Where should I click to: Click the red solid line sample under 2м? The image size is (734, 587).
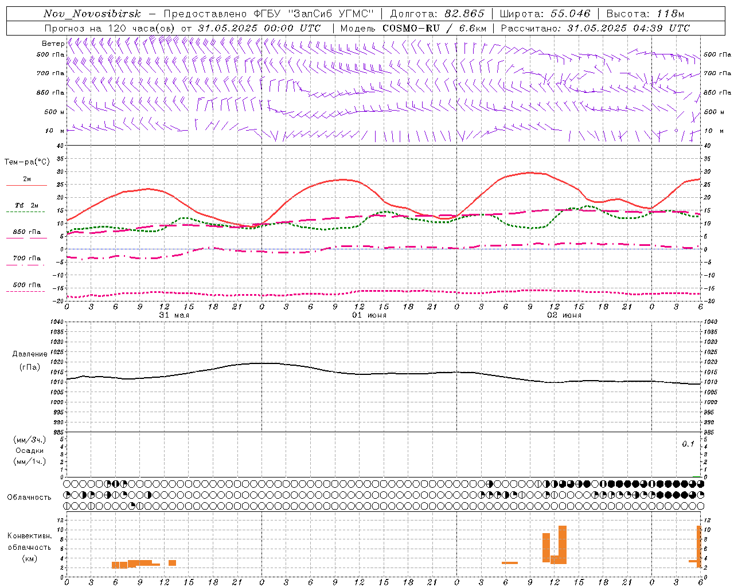pos(26,186)
